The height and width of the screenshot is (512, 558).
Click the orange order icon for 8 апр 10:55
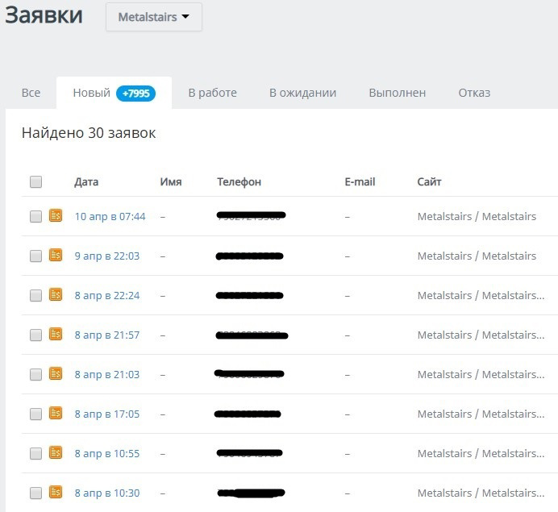point(56,452)
